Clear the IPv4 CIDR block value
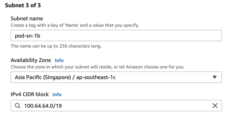This screenshot has height=113, width=225. (x=215, y=106)
